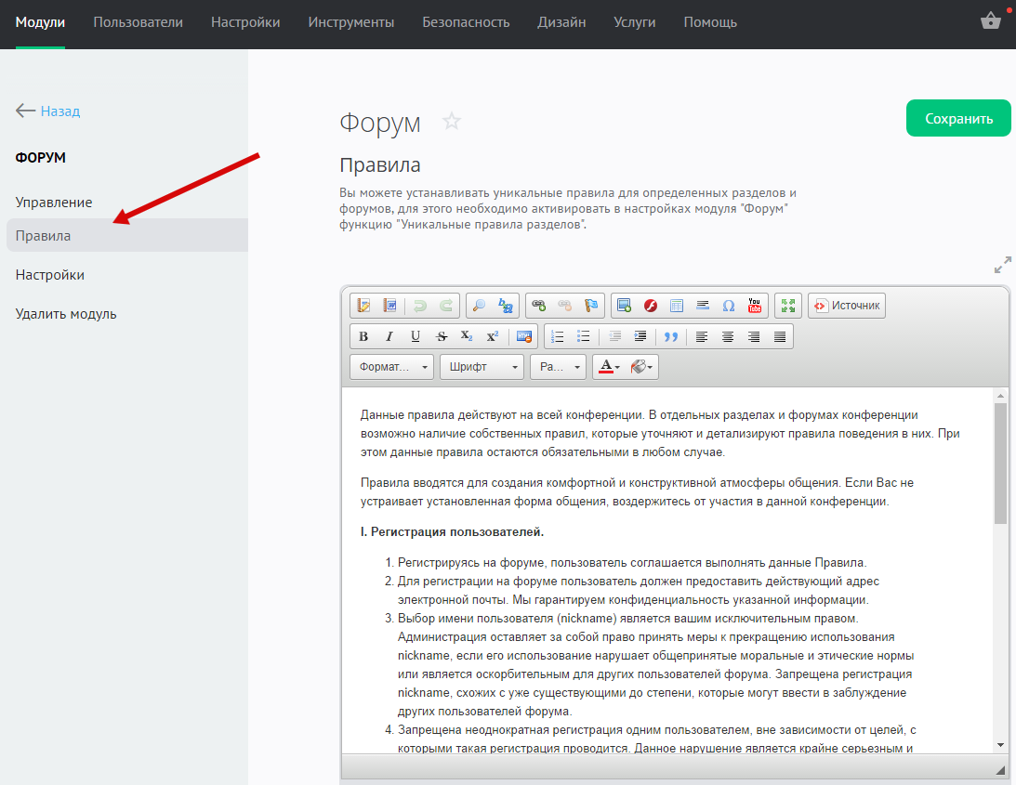Open the Формат paragraph format dropdown

391,367
